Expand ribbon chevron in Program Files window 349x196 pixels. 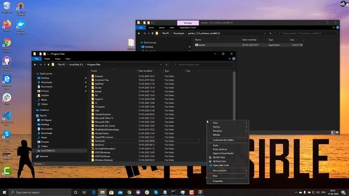[230, 59]
